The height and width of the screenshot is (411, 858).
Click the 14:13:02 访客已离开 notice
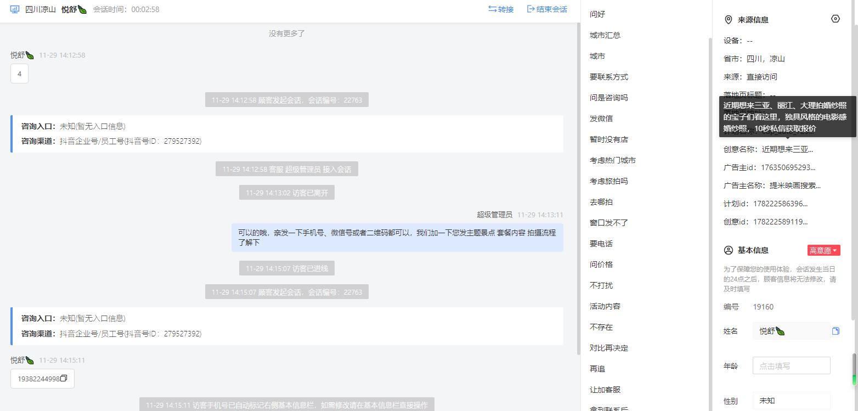coord(287,193)
